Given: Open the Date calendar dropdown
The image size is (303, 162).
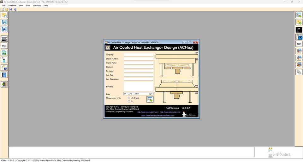Looking at the screenshot, I should [151, 94].
